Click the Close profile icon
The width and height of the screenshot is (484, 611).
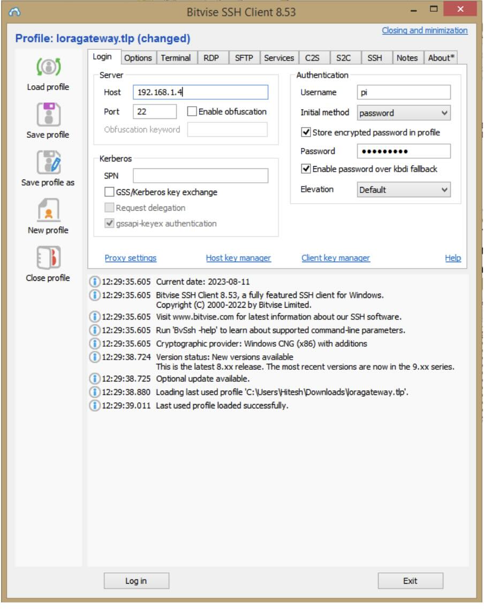pyautogui.click(x=48, y=258)
